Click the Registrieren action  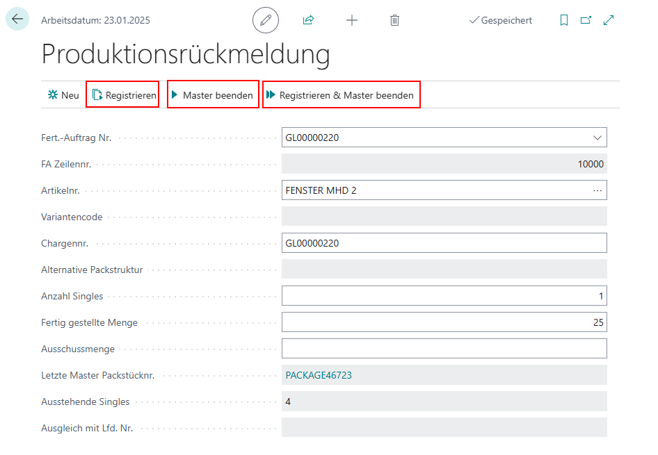[x=123, y=95]
